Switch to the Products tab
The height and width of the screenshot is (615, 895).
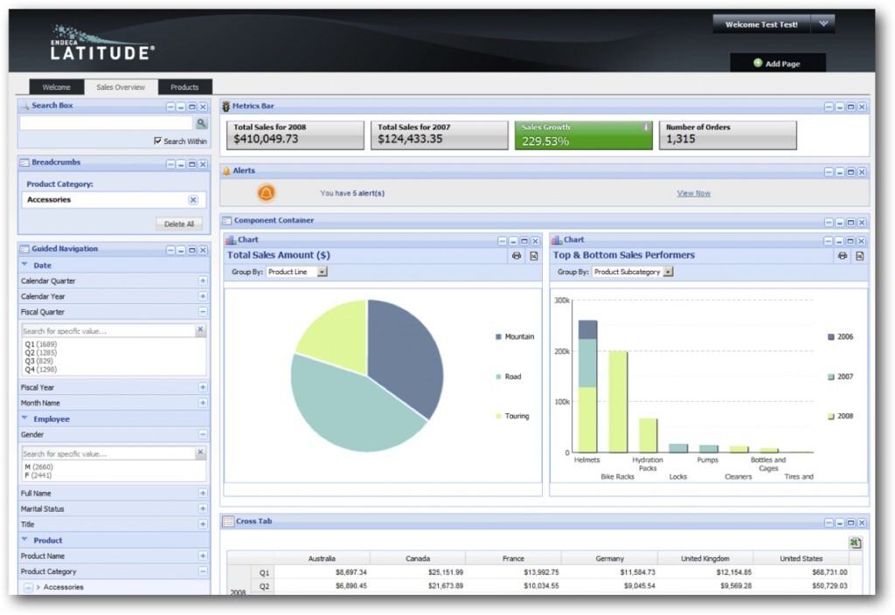184,86
